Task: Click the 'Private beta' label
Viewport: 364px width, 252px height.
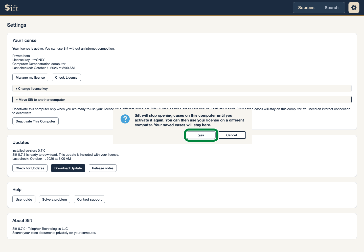Action: 21,56
